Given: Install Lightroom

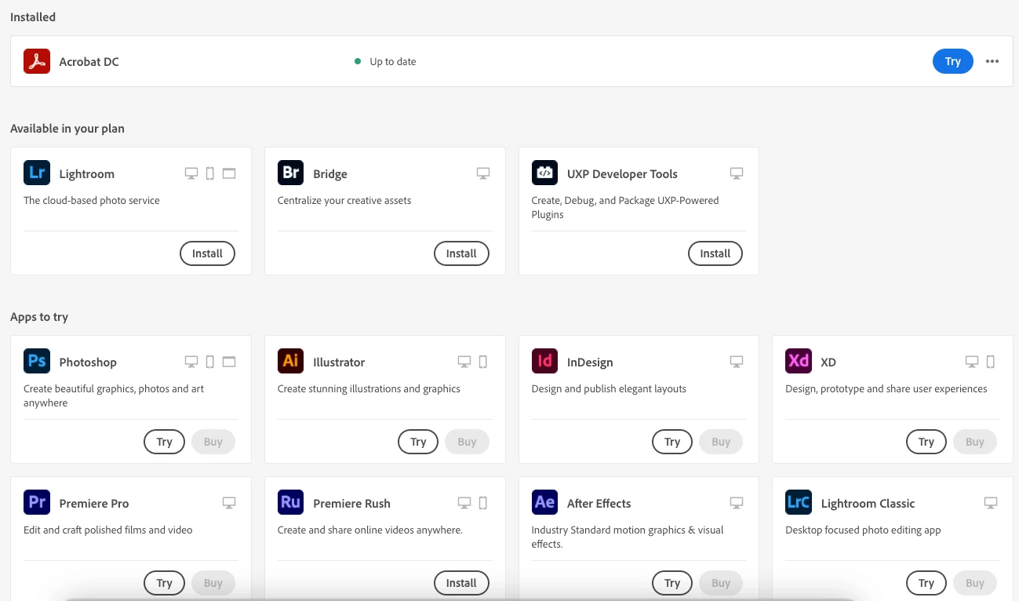Looking at the screenshot, I should (208, 253).
